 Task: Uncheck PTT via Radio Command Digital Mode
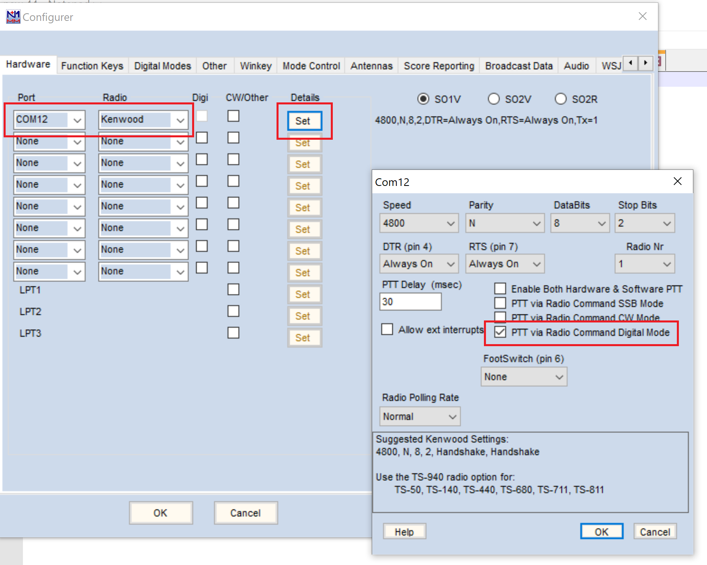(500, 332)
